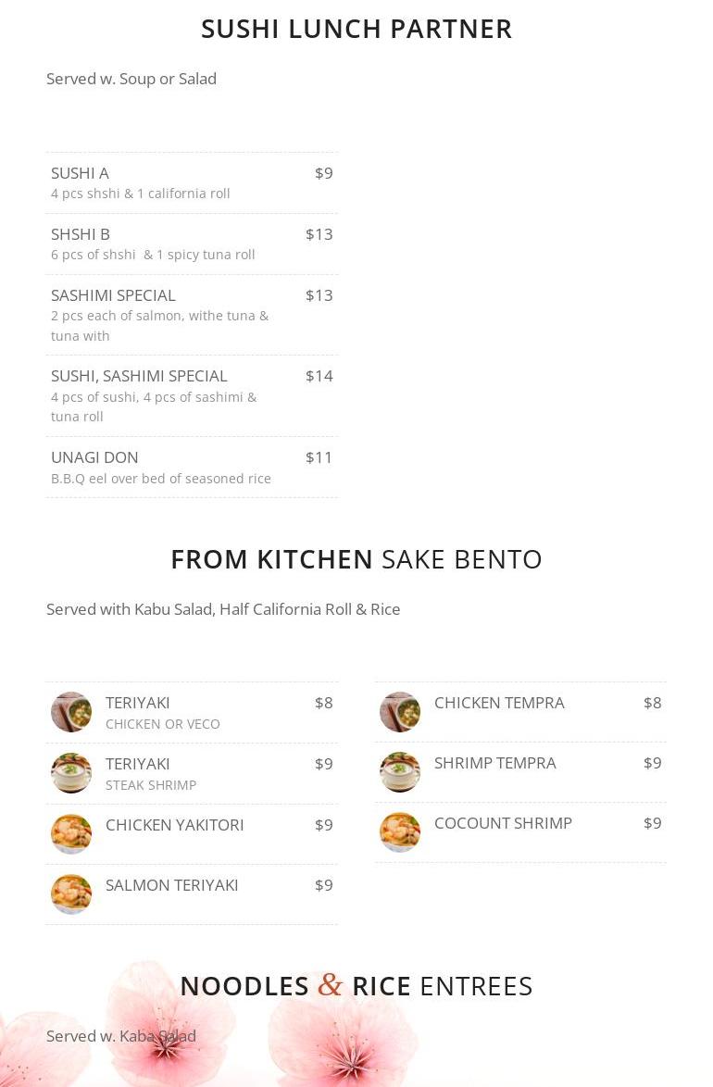Click the Teriyaki Steak Shrimp soup thumbnail
Viewport: 713px width, 1087px height.
(x=71, y=773)
